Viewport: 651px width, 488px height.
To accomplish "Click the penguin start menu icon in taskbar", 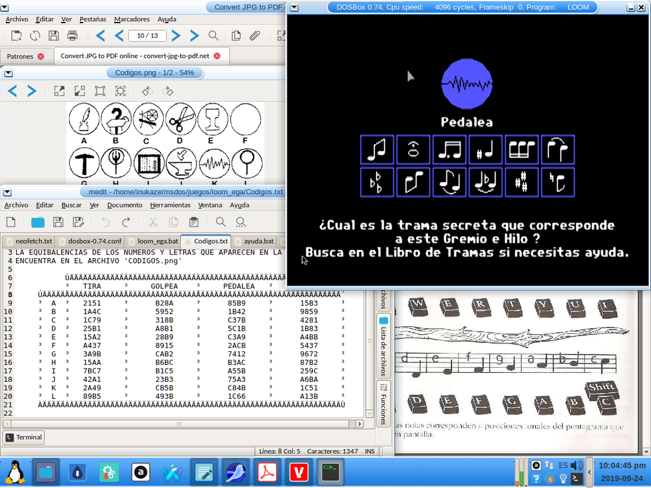I will (15, 472).
